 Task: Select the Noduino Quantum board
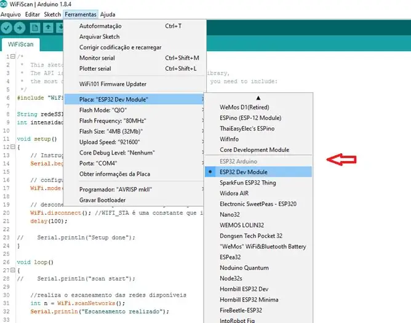click(258, 268)
